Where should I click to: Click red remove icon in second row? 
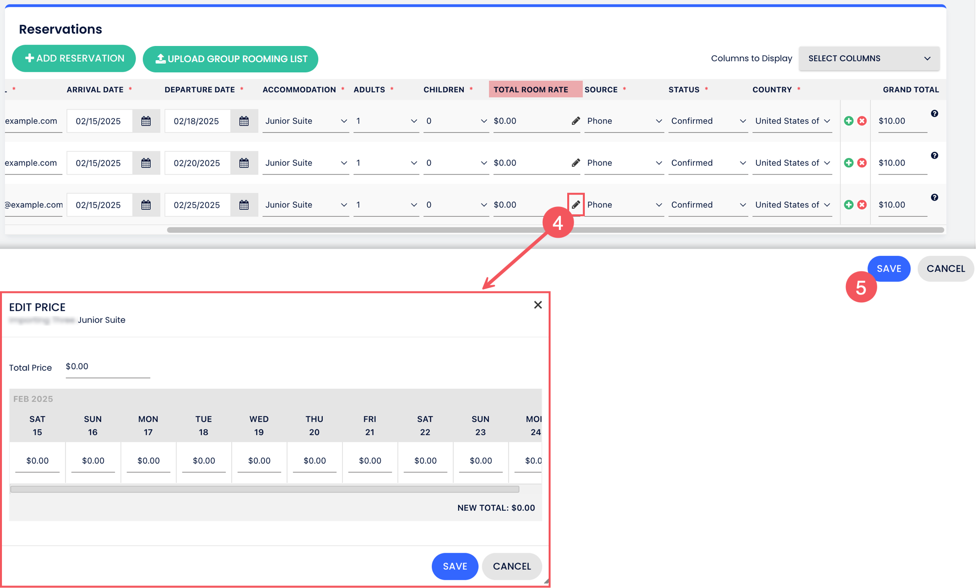(862, 163)
